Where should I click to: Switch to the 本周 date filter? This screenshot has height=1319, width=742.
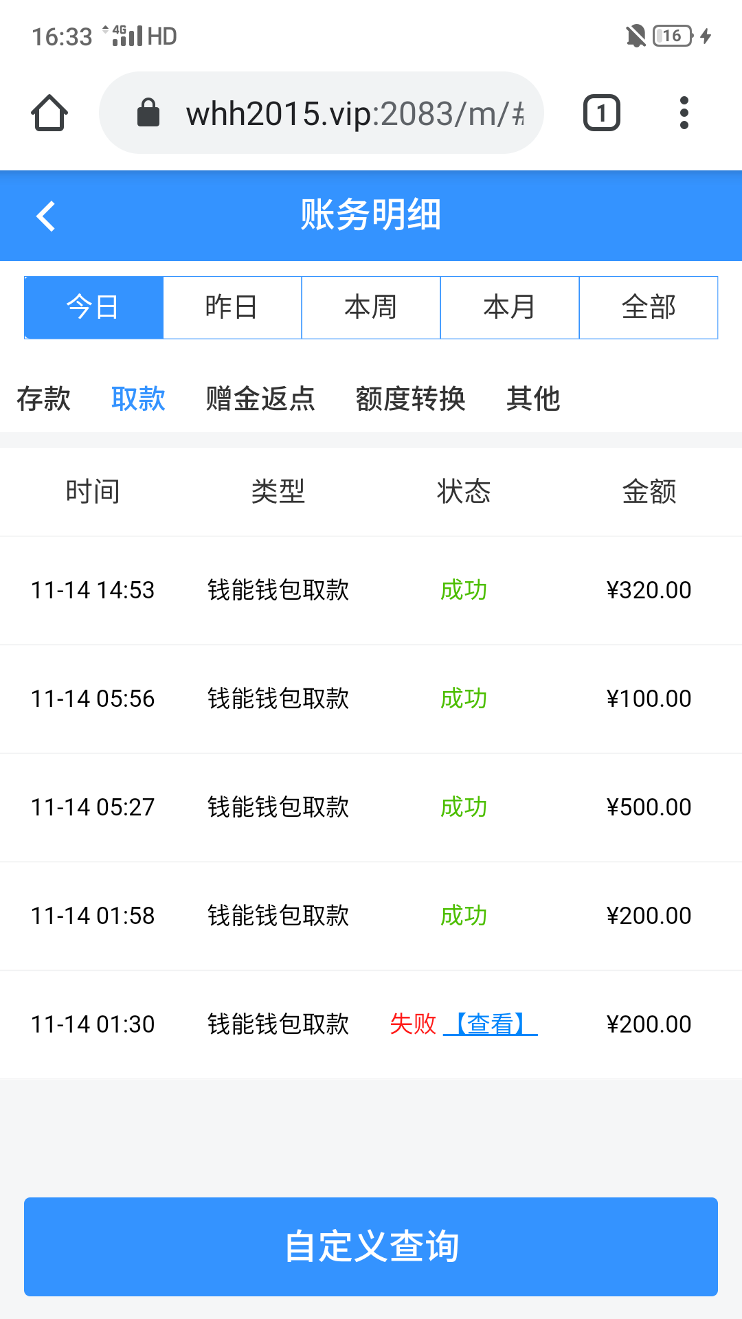coord(371,307)
